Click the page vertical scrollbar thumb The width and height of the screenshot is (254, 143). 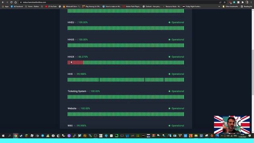pos(253,72)
